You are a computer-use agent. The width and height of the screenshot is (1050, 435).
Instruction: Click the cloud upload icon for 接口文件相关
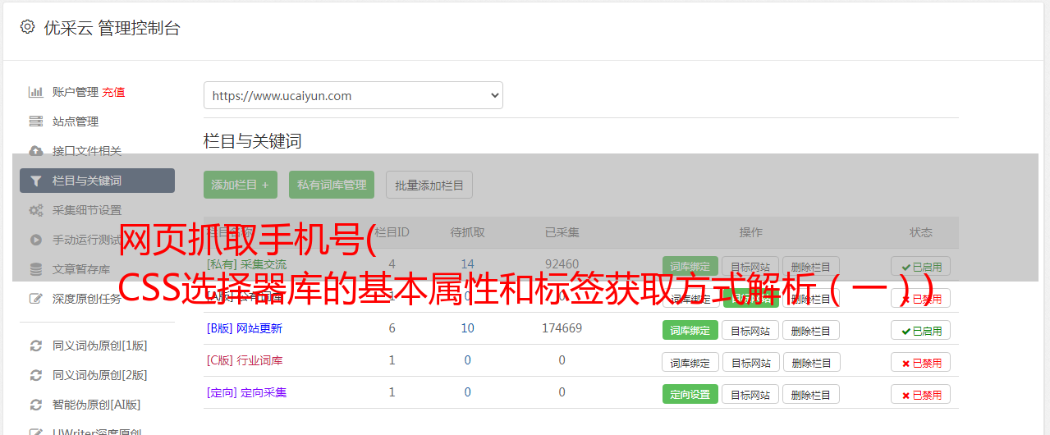[x=36, y=151]
